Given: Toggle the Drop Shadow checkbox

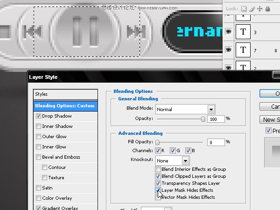Looking at the screenshot, I should pos(38,116).
